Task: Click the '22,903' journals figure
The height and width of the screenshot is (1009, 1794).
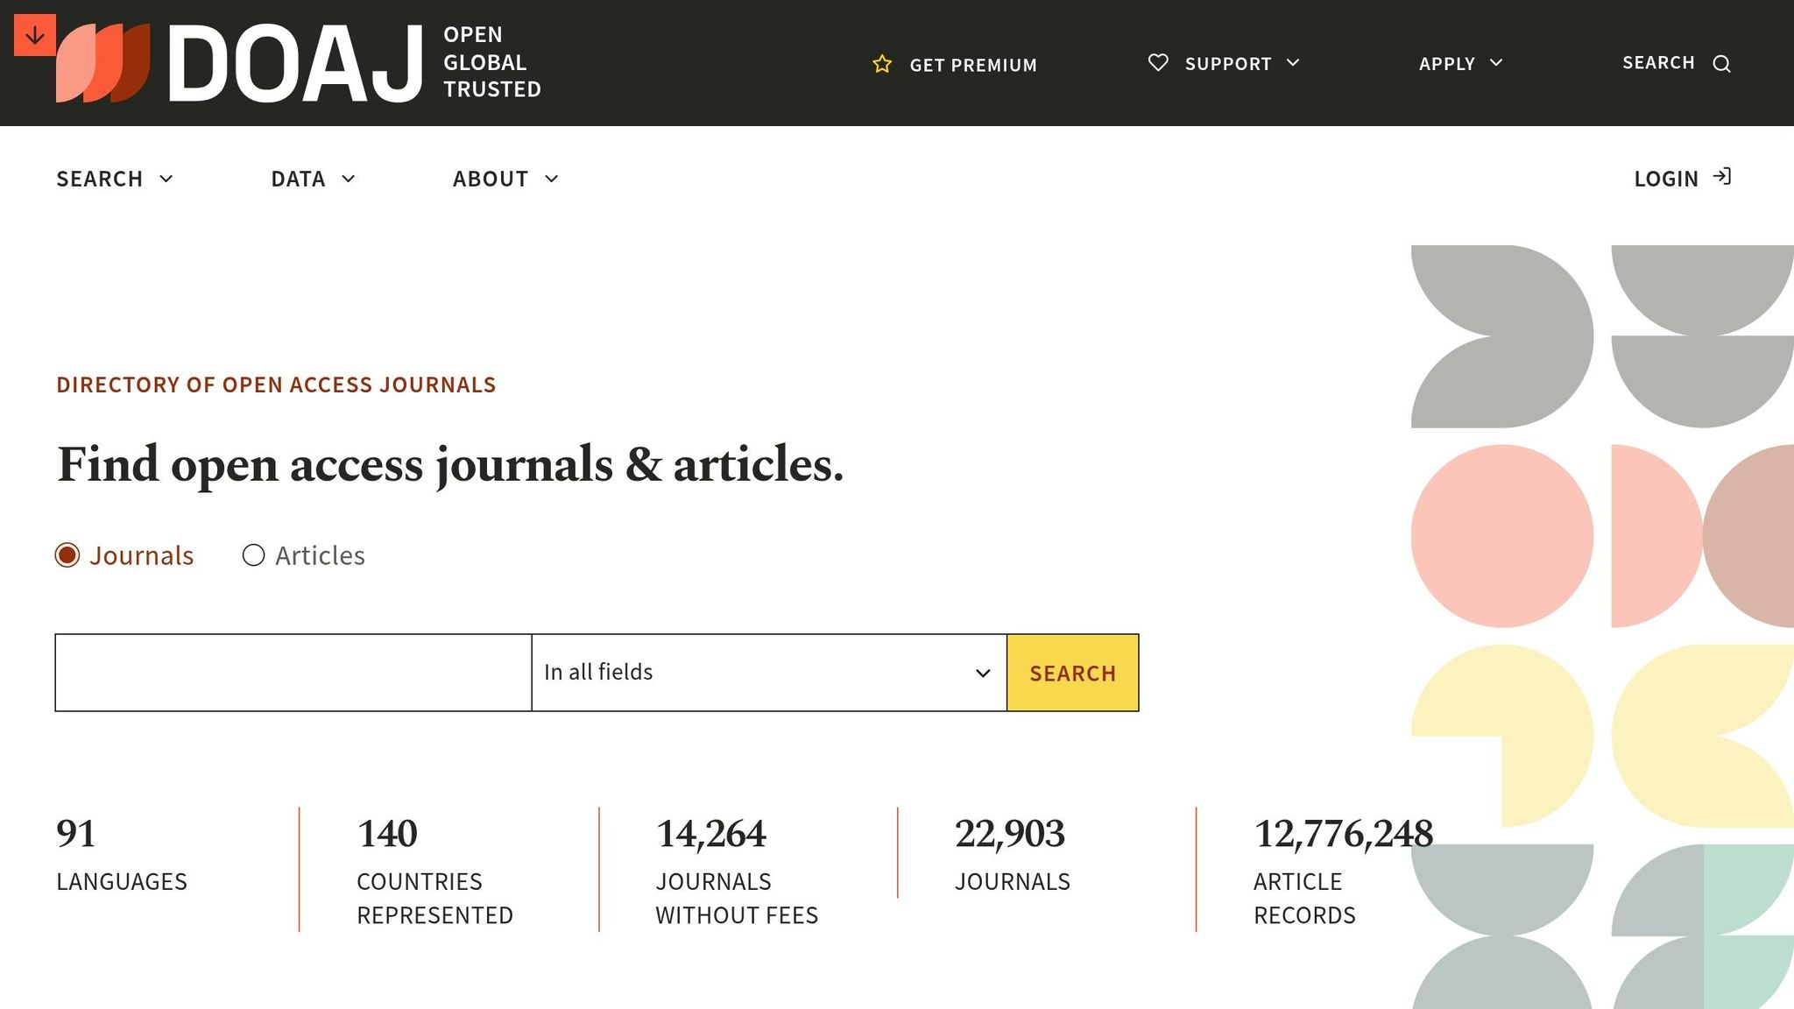Action: [x=1010, y=834]
